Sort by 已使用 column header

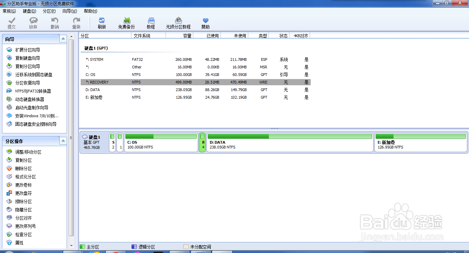tap(207, 35)
